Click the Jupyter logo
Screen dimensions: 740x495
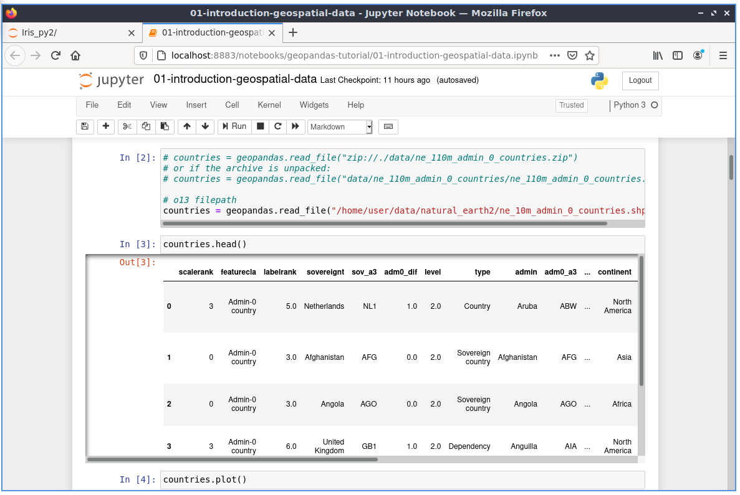[x=112, y=80]
